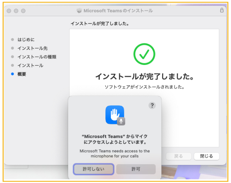The height and width of the screenshot is (183, 231).
Task: Allow microphone access with 許可
Action: pyautogui.click(x=136, y=169)
